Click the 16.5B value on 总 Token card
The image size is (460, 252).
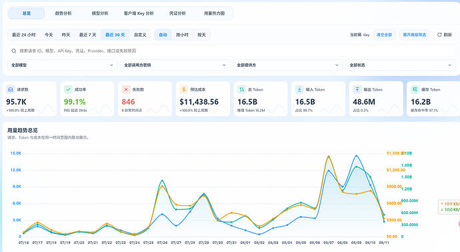(247, 102)
